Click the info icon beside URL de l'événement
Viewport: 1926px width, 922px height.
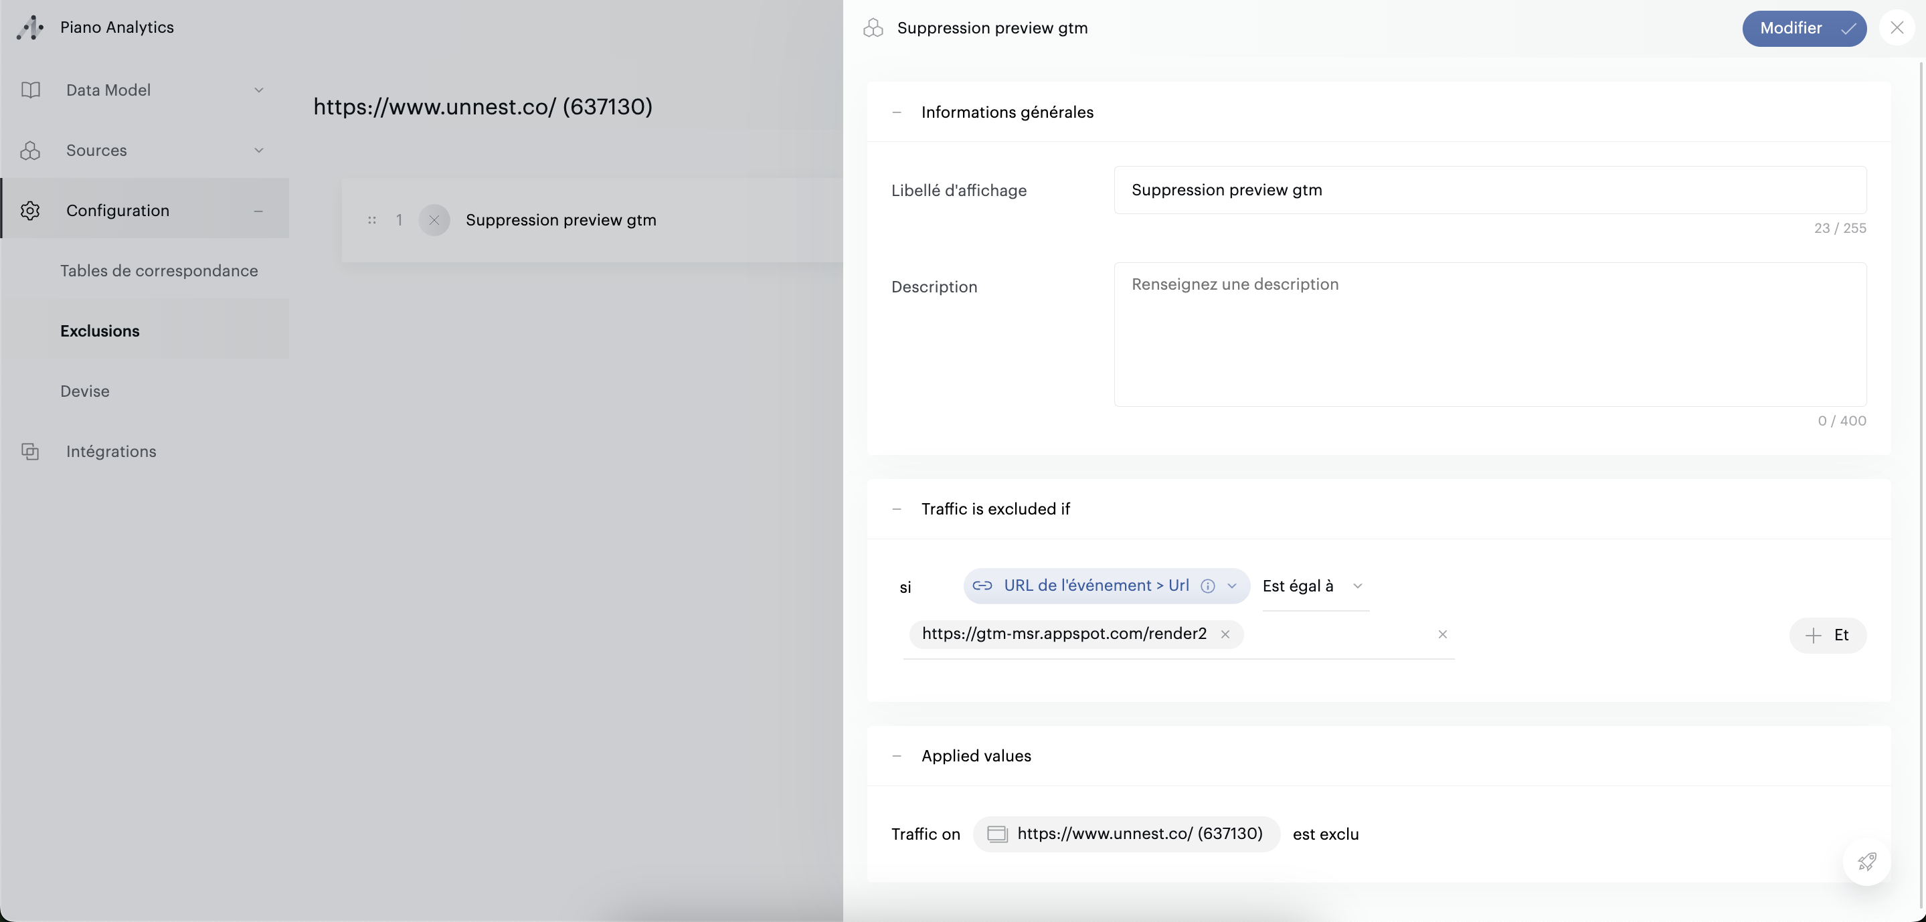pos(1207,586)
